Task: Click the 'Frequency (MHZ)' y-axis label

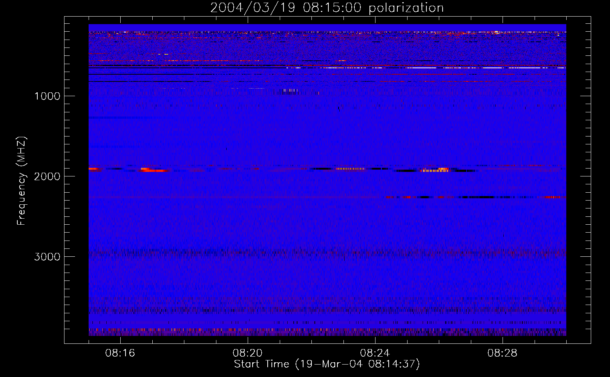Action: [22, 181]
